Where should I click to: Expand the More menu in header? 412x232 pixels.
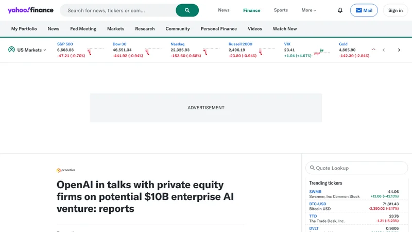click(x=308, y=10)
